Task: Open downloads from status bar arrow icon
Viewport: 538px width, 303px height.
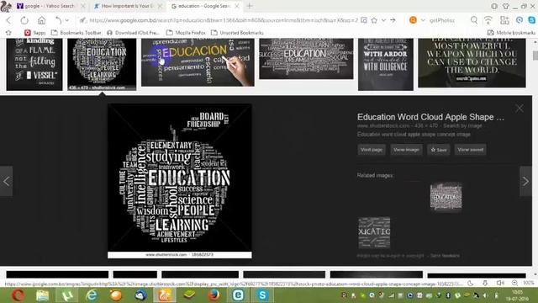Action: pyautogui.click(x=485, y=283)
